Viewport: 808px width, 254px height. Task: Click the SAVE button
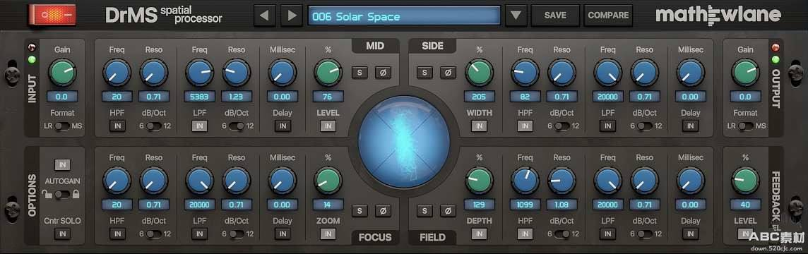pyautogui.click(x=555, y=16)
